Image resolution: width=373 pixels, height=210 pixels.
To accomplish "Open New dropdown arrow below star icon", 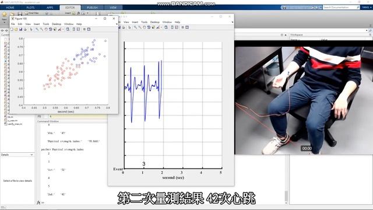I will (x=4, y=23).
